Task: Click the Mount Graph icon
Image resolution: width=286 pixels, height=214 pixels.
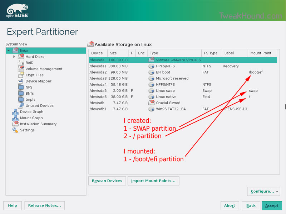Action: 15,118
